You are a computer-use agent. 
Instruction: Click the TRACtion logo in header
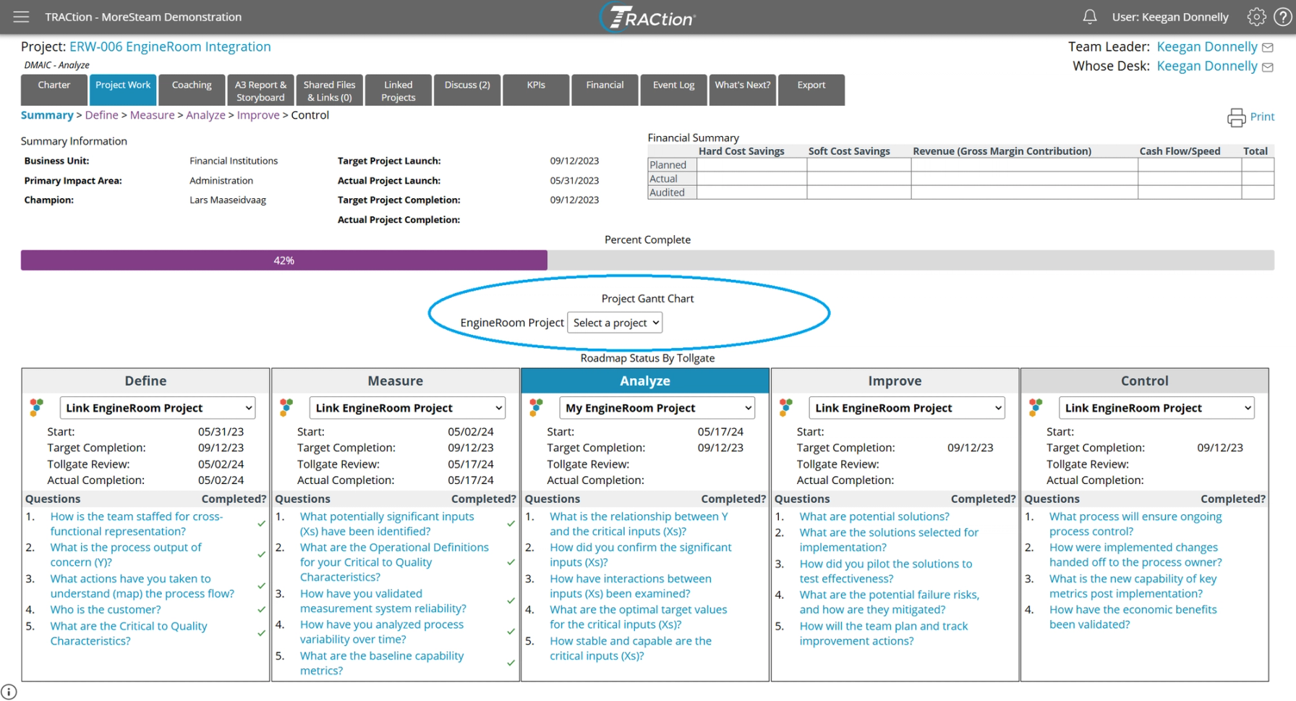[x=648, y=17]
